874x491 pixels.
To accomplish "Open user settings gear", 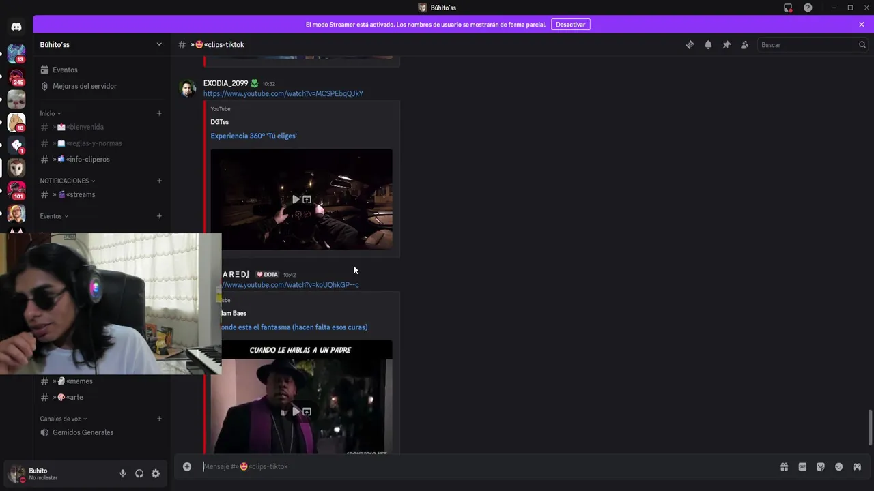I will point(156,473).
